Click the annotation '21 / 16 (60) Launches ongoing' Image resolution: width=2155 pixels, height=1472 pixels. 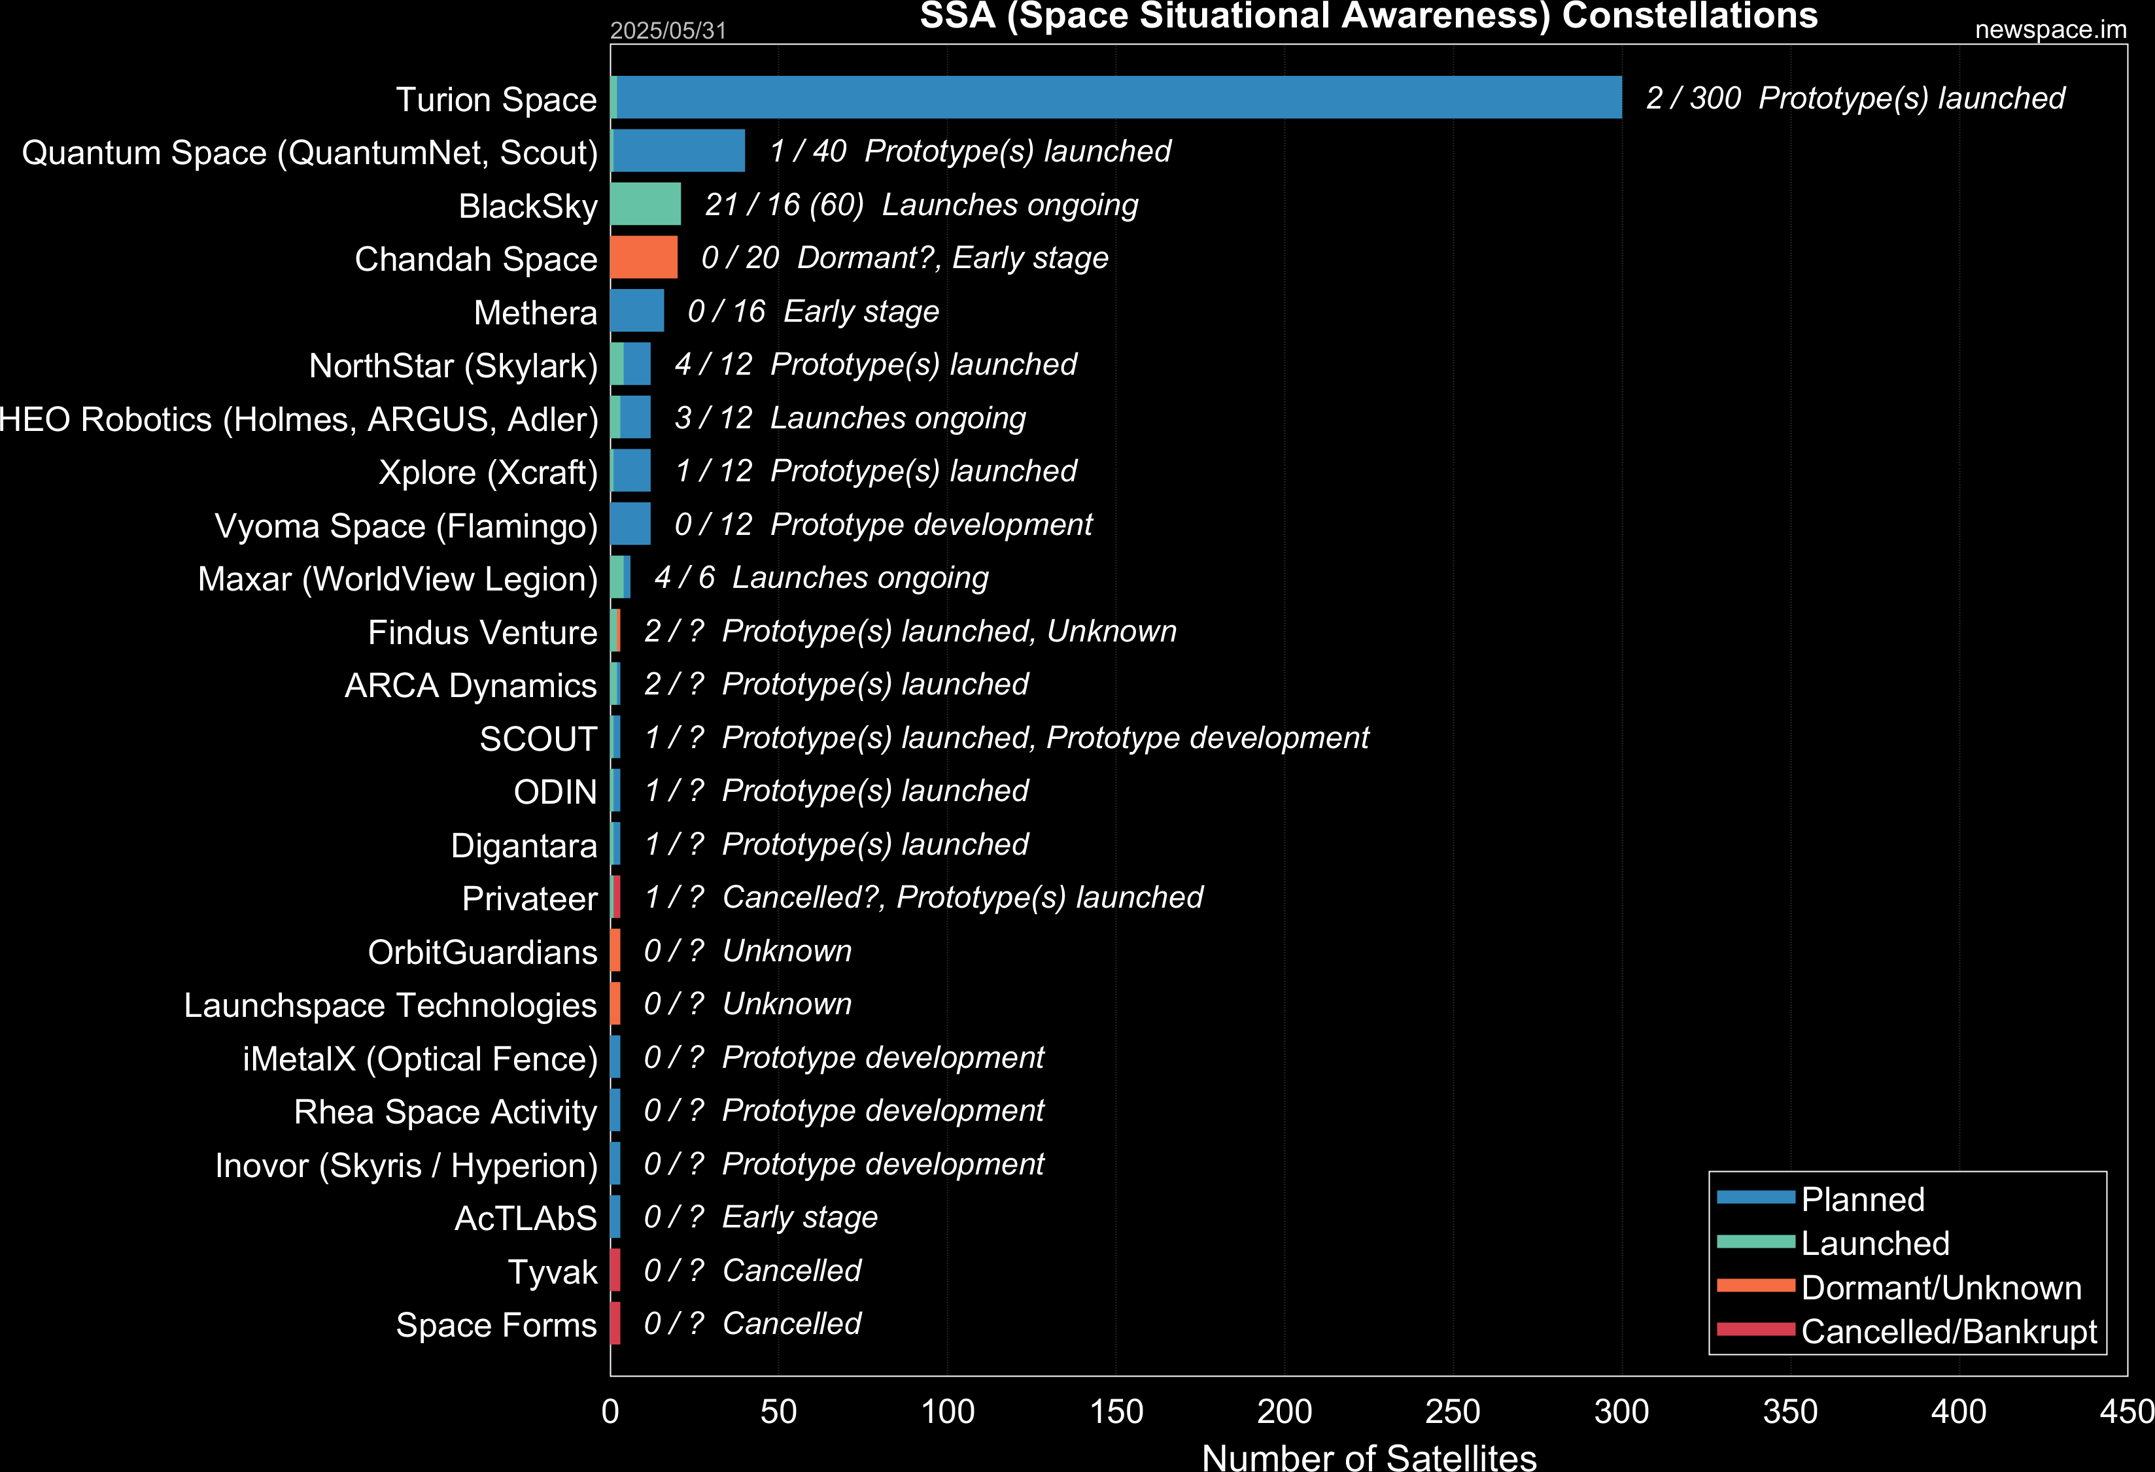(921, 204)
